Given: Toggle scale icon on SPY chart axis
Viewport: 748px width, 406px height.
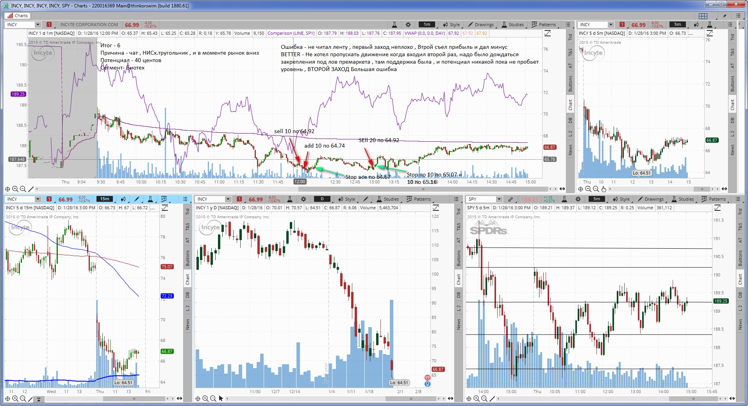Looking at the screenshot, I should pos(718,208).
